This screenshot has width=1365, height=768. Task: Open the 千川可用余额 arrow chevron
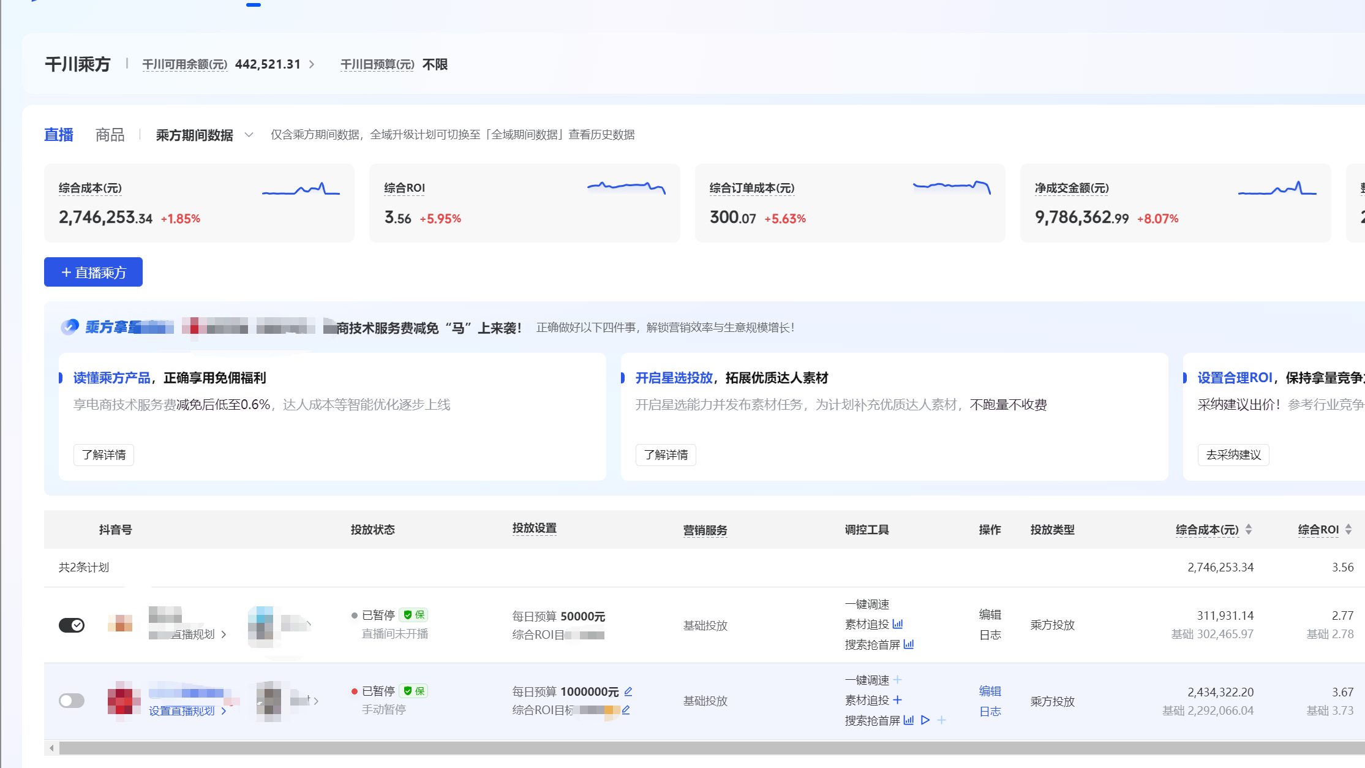312,64
